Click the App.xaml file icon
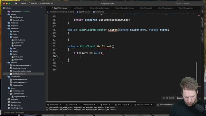The width and height of the screenshot is (206, 116). [9, 100]
